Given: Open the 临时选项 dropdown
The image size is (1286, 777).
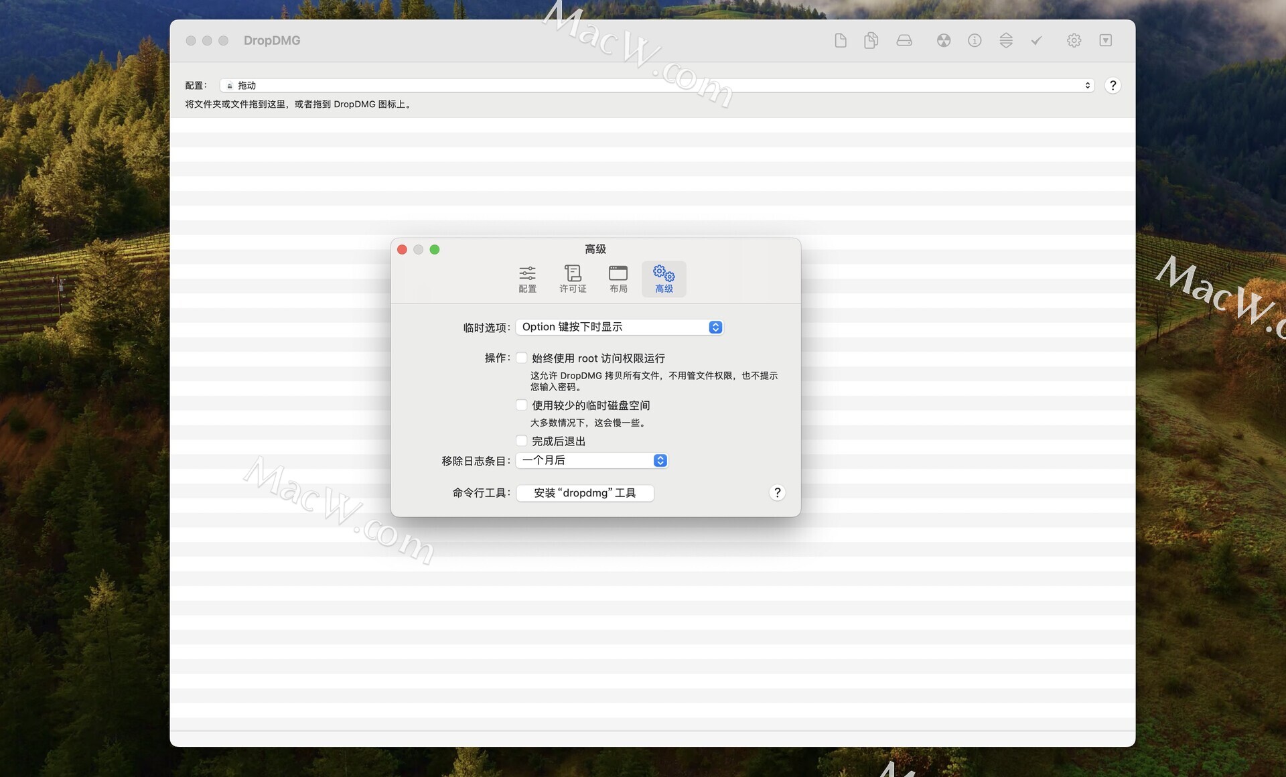Looking at the screenshot, I should 619,327.
